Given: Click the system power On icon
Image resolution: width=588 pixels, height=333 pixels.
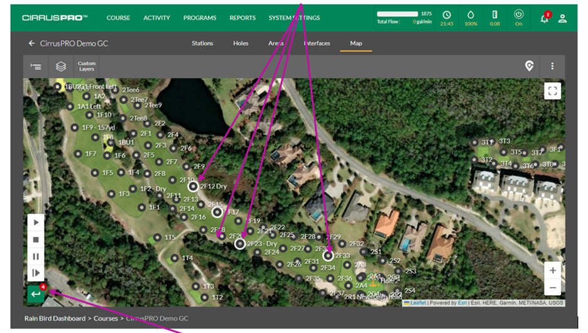Looking at the screenshot, I should (519, 14).
